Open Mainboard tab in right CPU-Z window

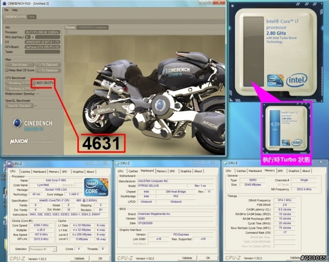255,171
